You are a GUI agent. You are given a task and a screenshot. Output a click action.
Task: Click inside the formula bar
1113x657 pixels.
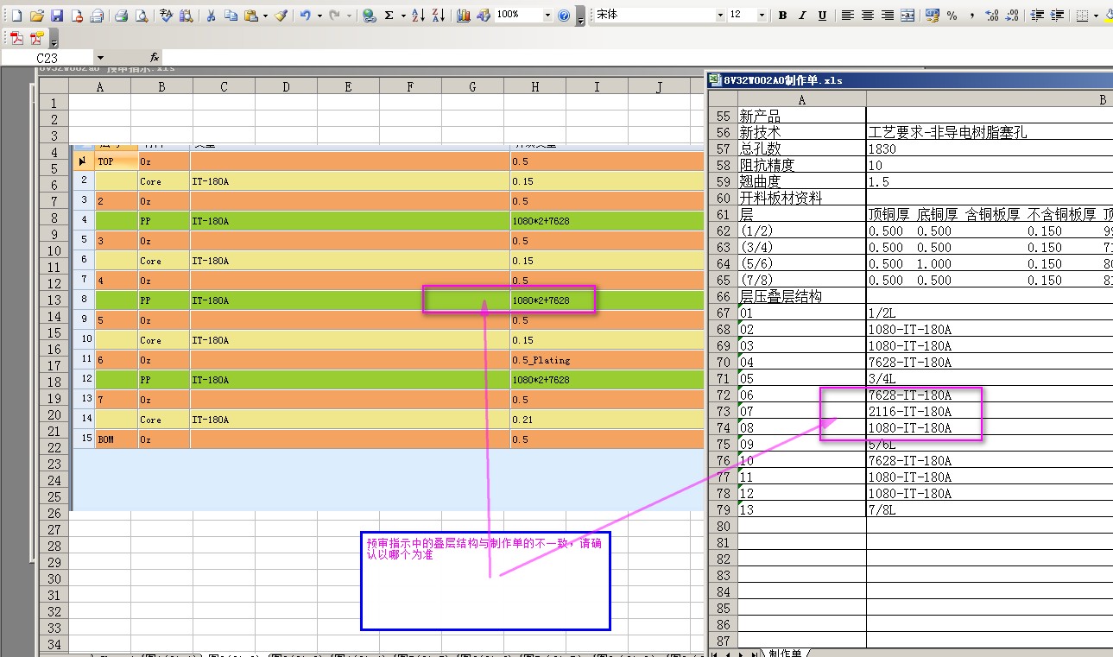tap(636, 58)
